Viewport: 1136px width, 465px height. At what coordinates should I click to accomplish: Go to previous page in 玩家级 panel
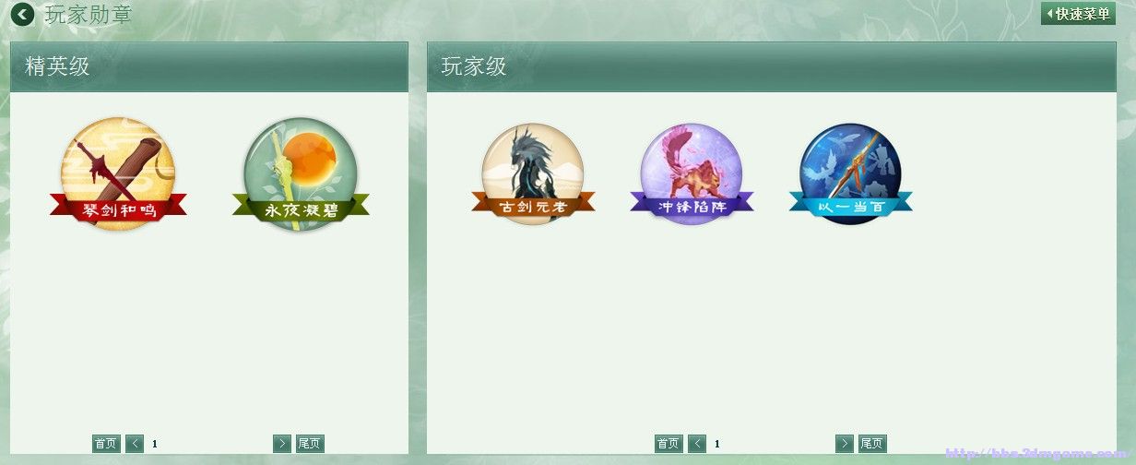coord(697,444)
